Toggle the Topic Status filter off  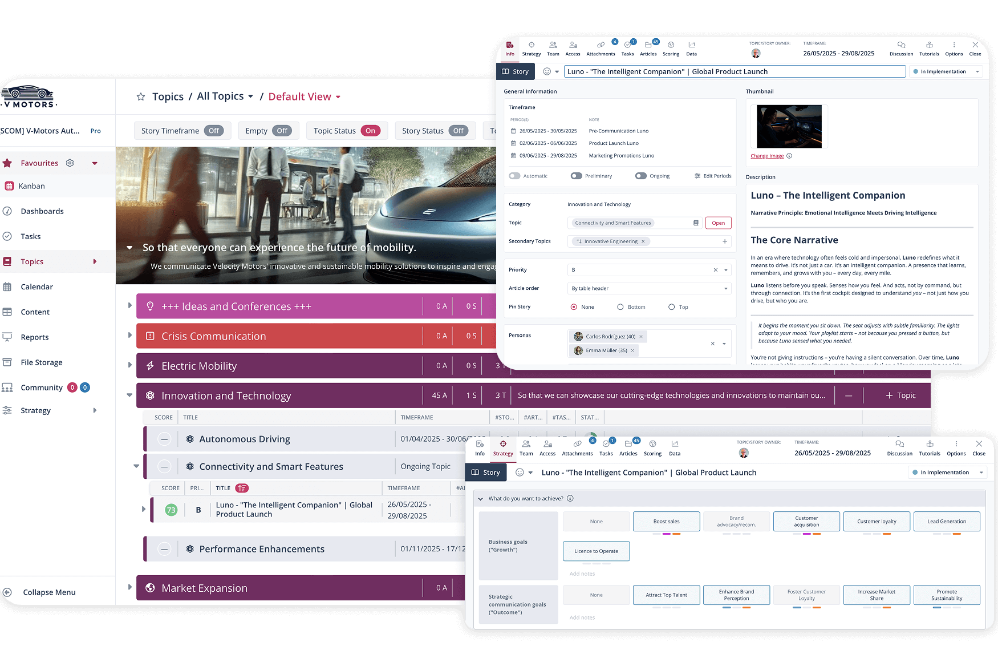[370, 131]
